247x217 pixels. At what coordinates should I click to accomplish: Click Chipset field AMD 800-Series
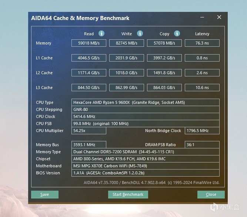click(146, 159)
